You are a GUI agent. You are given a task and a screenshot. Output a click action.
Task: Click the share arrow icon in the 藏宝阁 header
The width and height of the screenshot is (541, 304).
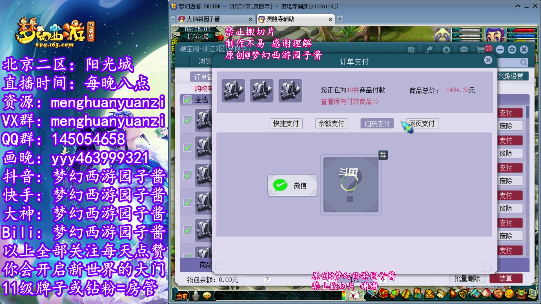[429, 50]
